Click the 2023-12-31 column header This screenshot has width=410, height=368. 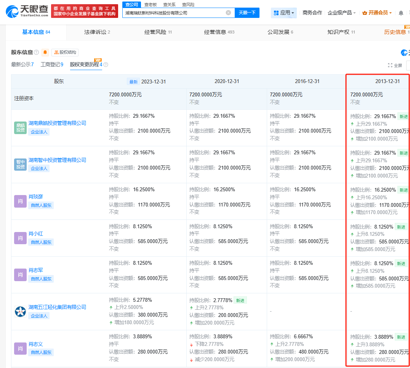pyautogui.click(x=154, y=82)
